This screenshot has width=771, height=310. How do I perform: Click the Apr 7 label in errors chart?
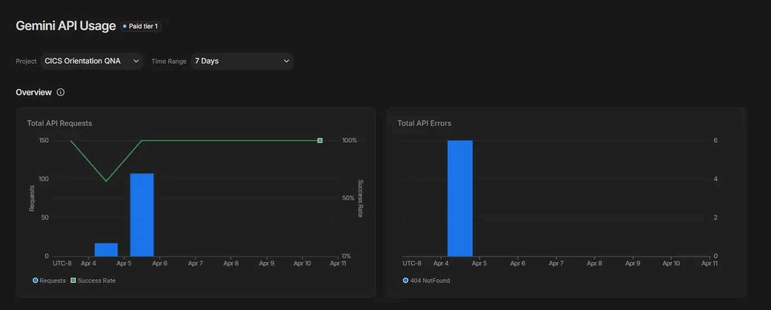tap(556, 263)
